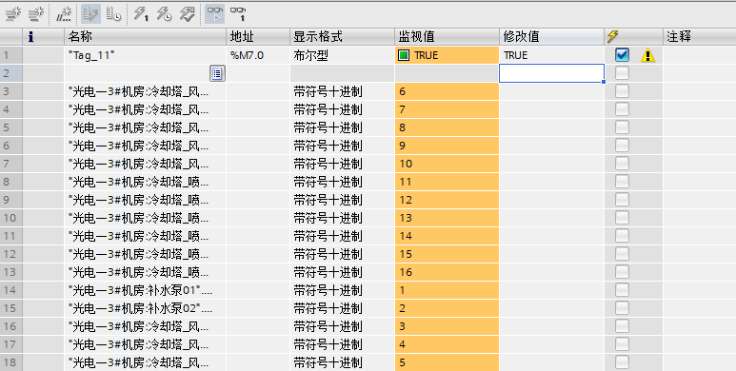Screen dimensions: 736x371
Task: Check the modify checkbox in row 3
Action: (x=622, y=91)
